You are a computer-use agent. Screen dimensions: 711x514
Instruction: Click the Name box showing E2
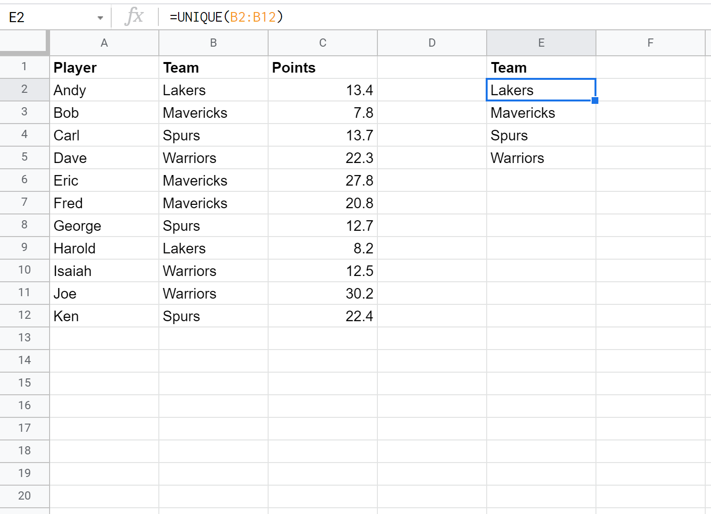click(x=48, y=17)
